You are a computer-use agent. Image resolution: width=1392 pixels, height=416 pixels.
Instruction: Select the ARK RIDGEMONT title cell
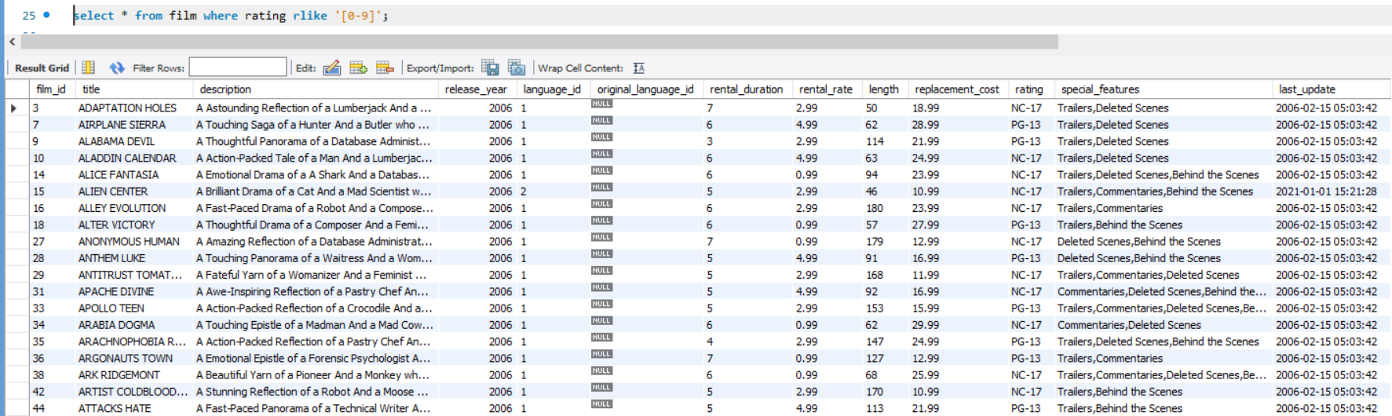[134, 375]
